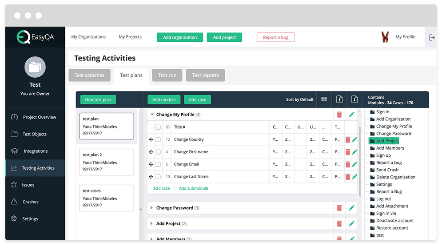The image size is (442, 246).
Task: Switch to Test run tab
Action: 167,75
